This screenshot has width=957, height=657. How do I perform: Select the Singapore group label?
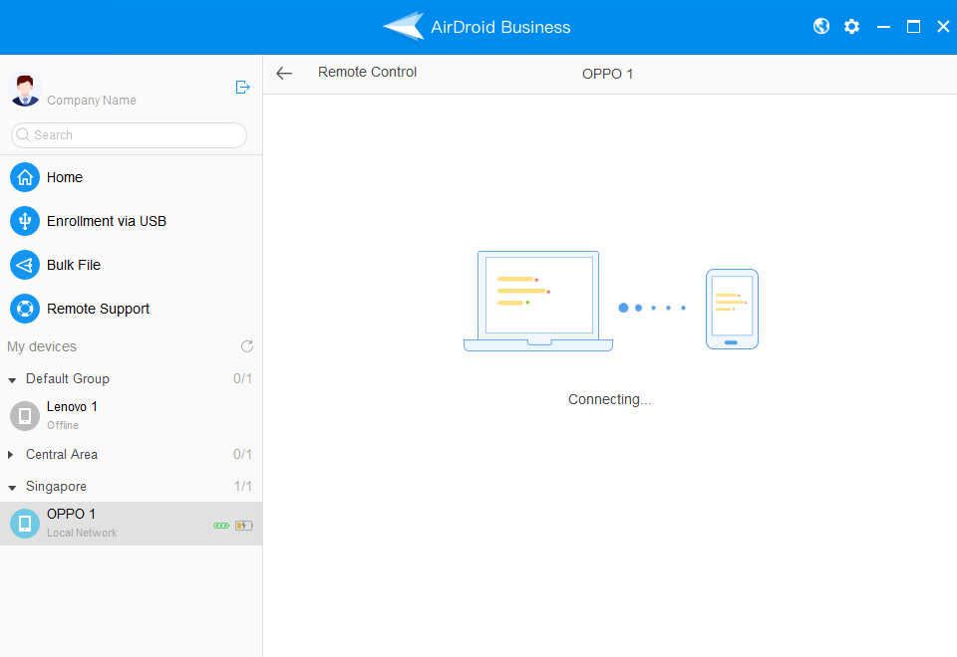[x=56, y=487]
